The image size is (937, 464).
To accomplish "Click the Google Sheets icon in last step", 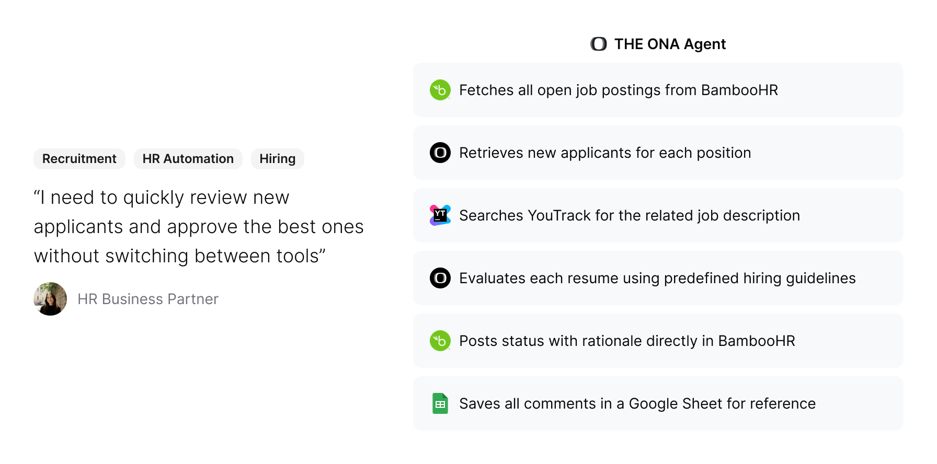I will coord(440,403).
